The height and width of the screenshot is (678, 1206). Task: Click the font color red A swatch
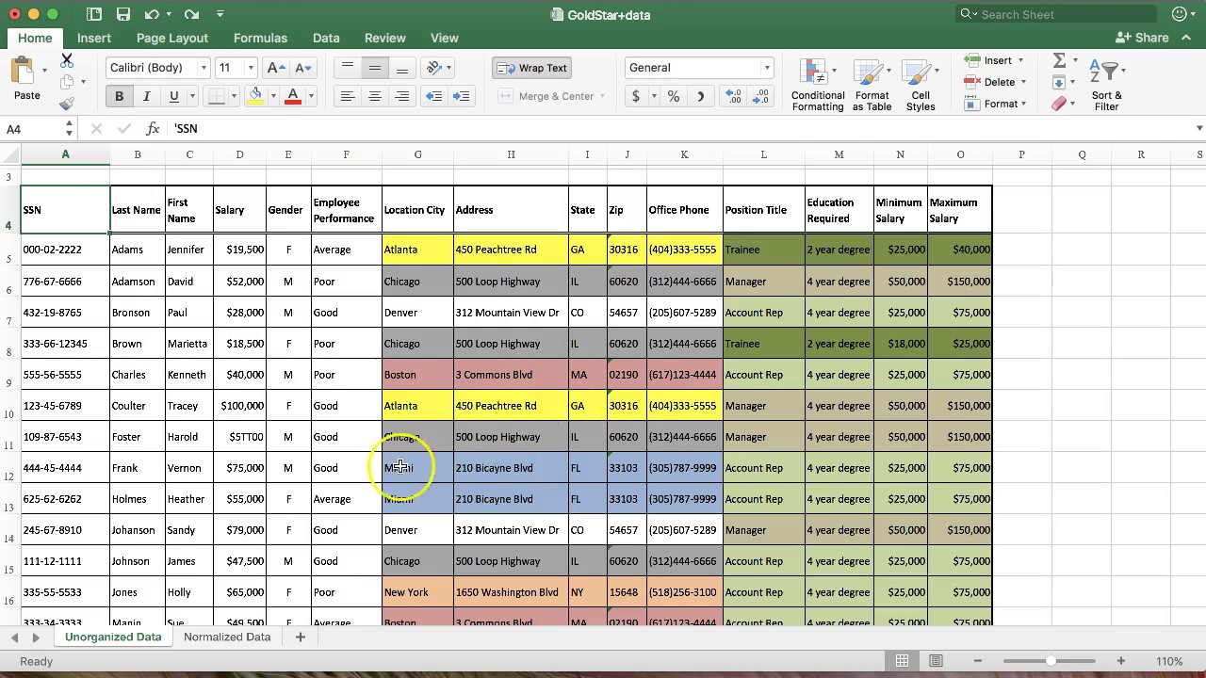(293, 96)
